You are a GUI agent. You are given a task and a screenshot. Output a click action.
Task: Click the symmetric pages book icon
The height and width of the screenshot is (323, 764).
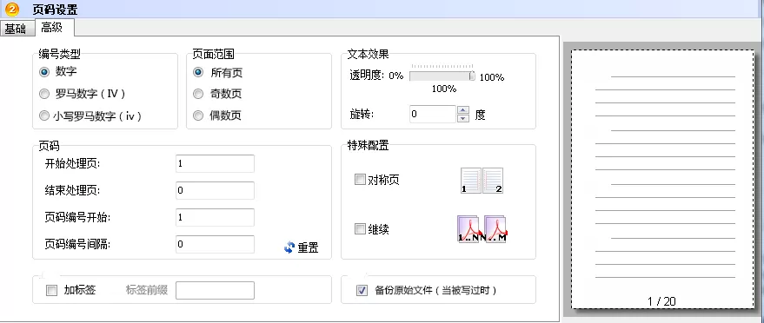[482, 181]
